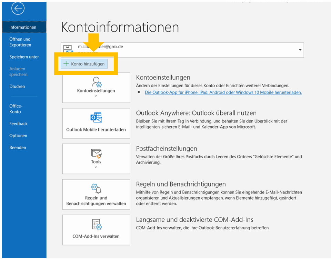Click the Regeln und Benachrichtigungen heading
Screen dimensions: 331x260
point(181,184)
